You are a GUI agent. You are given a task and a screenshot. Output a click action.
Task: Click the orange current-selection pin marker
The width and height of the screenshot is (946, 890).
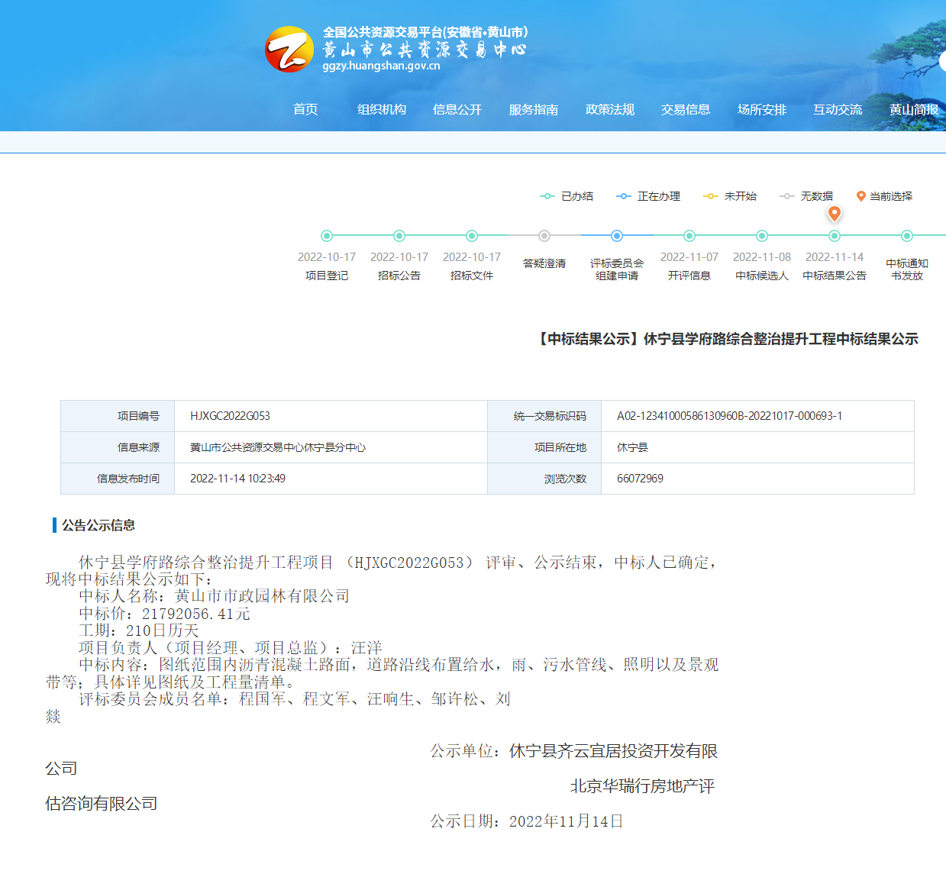tap(835, 214)
